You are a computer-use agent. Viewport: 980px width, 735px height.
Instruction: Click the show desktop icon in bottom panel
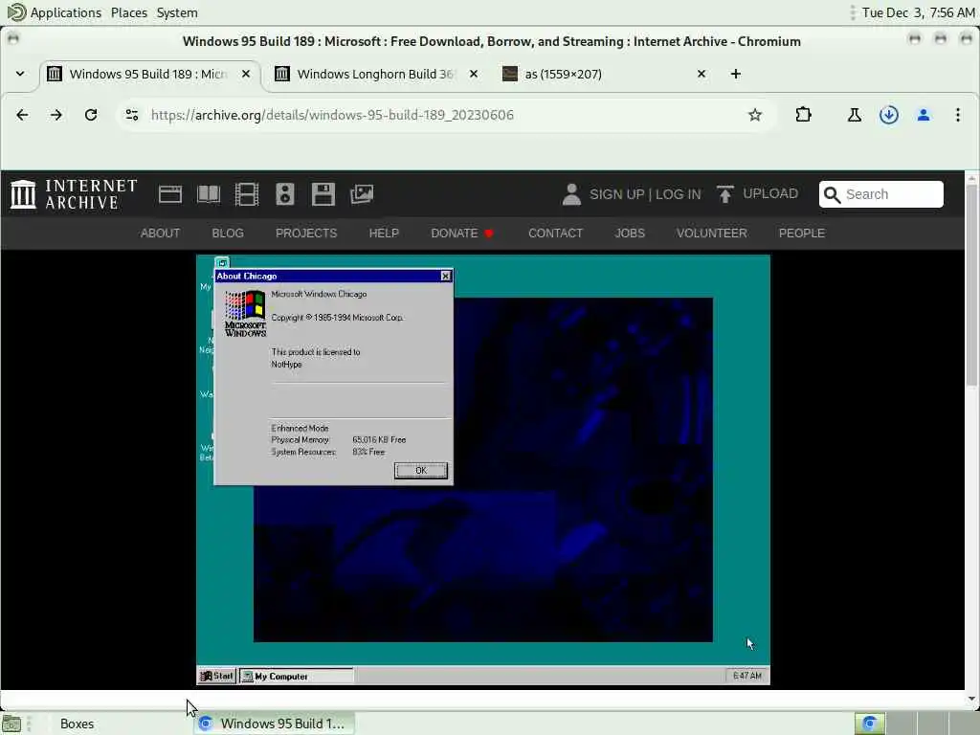click(11, 724)
